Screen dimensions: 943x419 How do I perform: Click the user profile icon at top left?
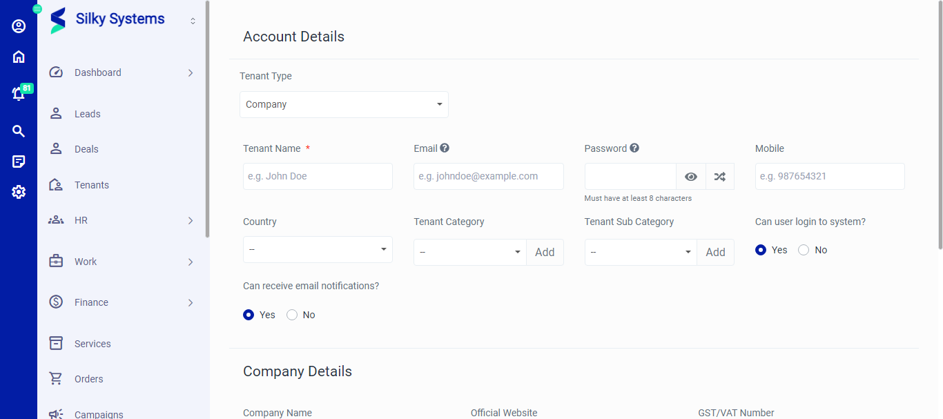click(x=19, y=26)
